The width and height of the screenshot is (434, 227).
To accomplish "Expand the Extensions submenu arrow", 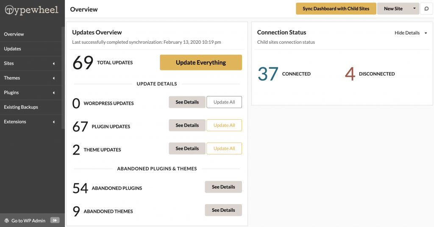I will 54,122.
